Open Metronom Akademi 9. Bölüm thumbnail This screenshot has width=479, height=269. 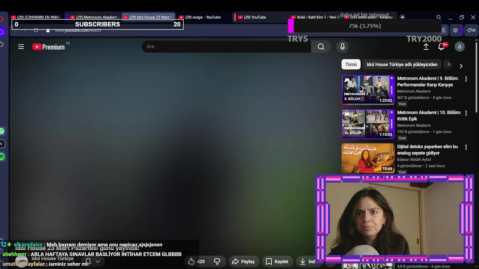pos(368,90)
